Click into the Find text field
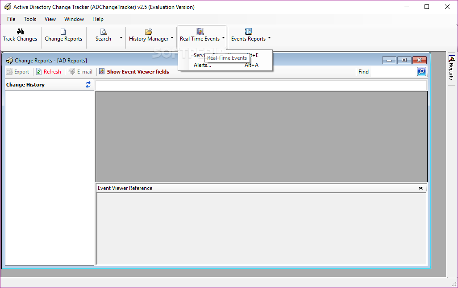 (393, 72)
